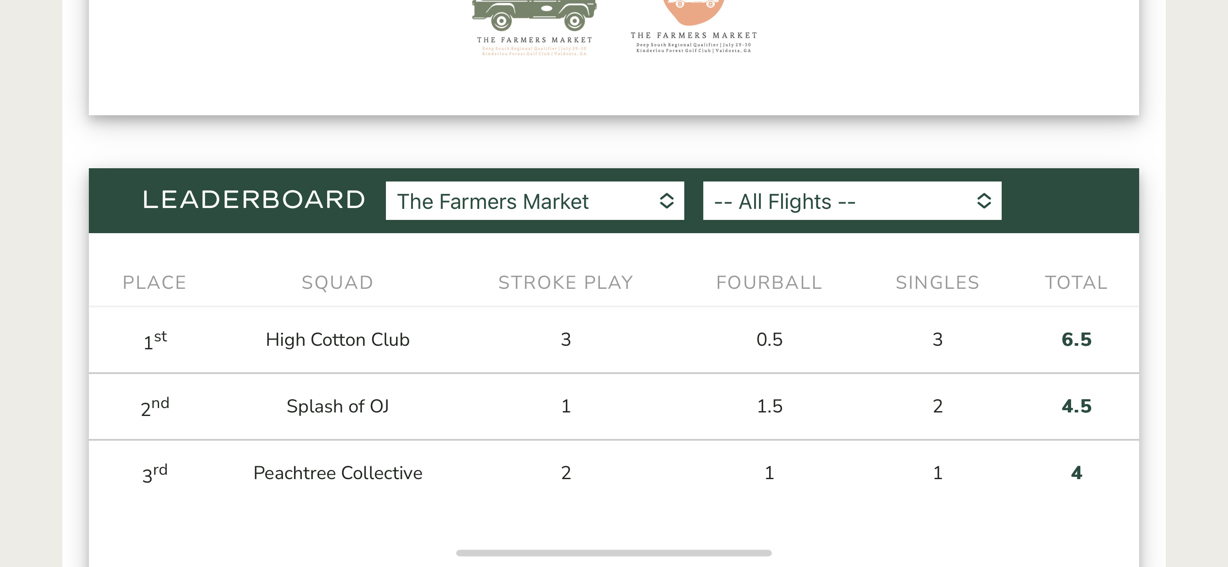Click the 1st place ranking cell
This screenshot has width=1228, height=567.
(155, 340)
